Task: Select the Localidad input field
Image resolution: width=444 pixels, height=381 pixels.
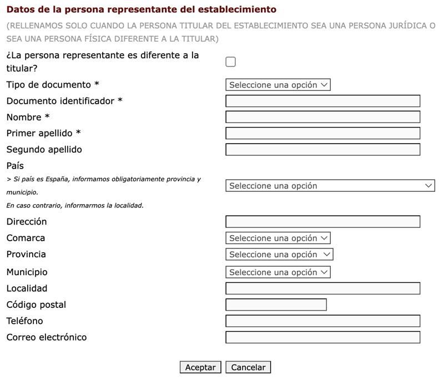Action: coord(324,288)
